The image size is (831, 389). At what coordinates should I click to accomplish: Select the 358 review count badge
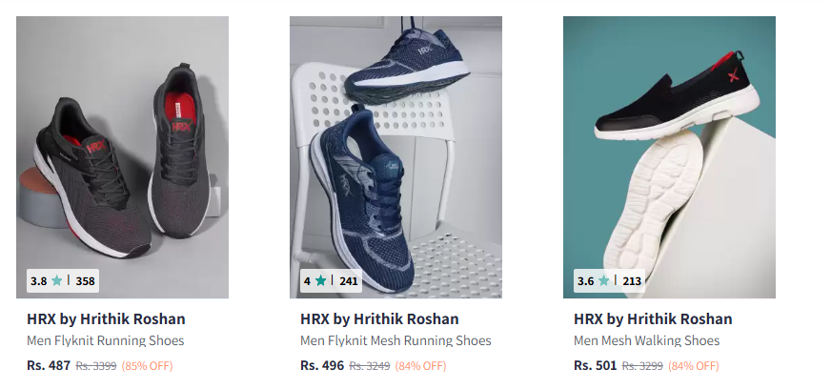[x=86, y=281]
